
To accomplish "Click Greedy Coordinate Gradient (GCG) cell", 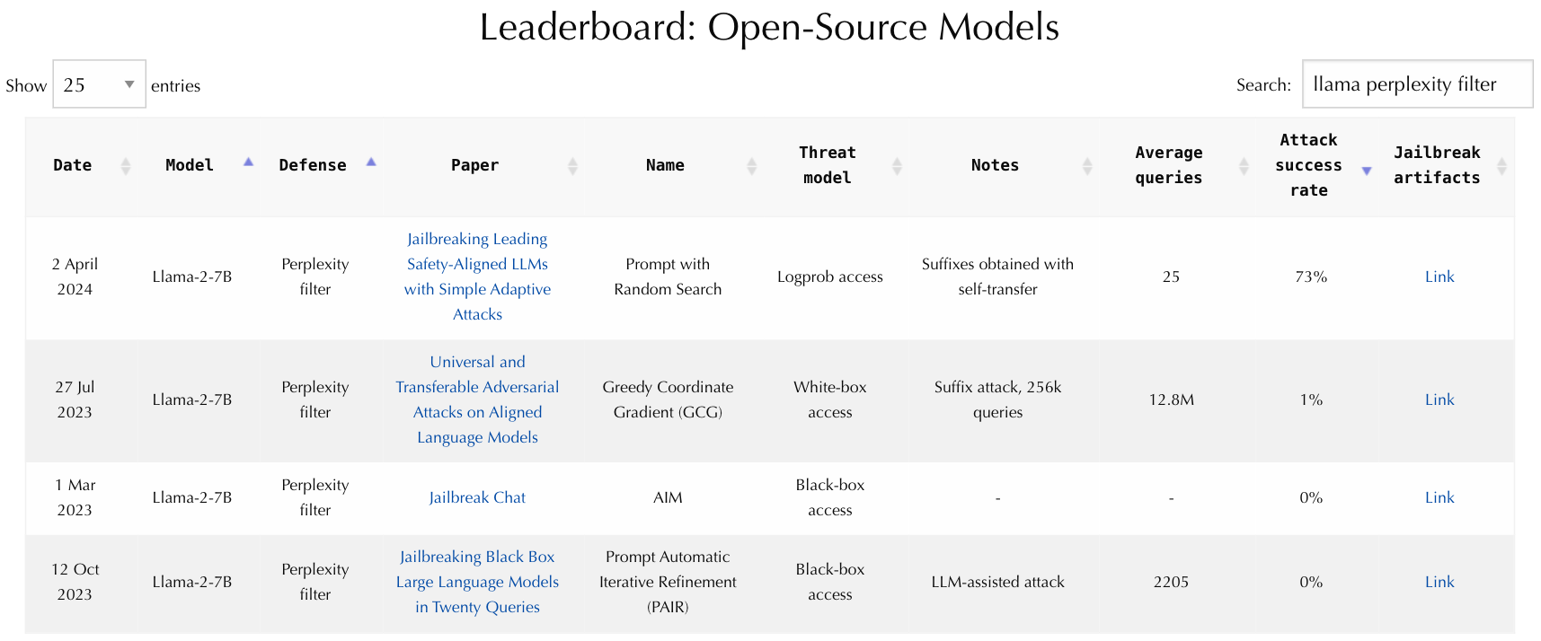I will [668, 400].
